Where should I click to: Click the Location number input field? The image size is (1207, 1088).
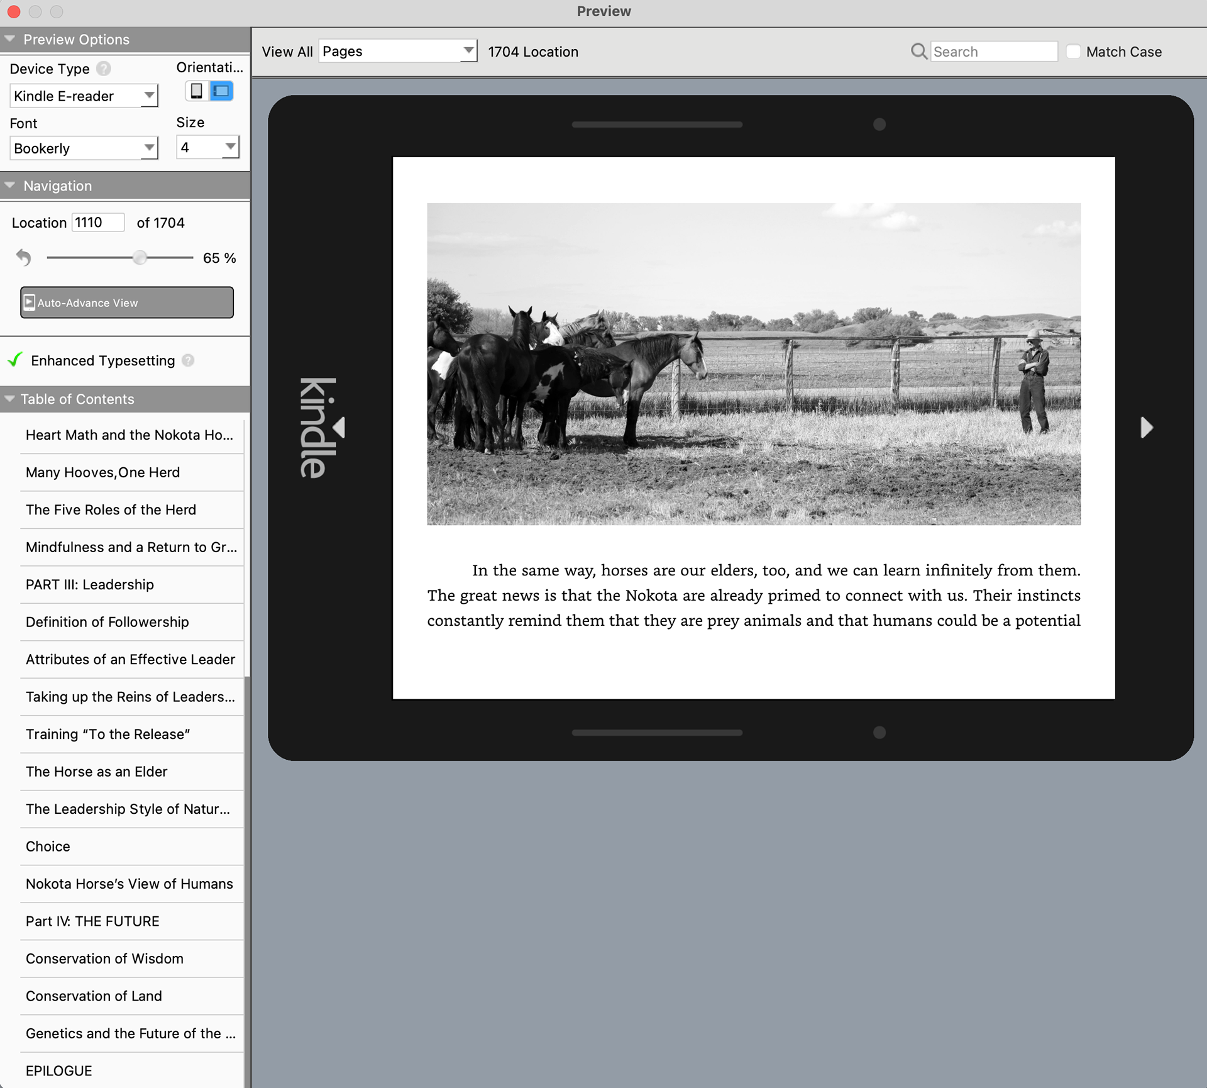pyautogui.click(x=98, y=222)
